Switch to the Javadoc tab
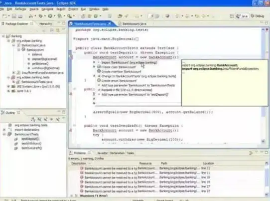Viewport: 270px width, 201px height. click(103, 153)
